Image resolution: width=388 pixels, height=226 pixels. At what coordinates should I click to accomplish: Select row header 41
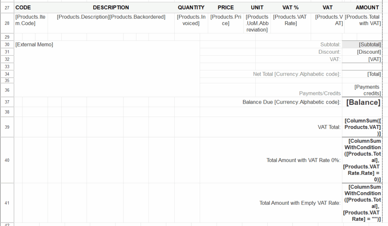7,203
